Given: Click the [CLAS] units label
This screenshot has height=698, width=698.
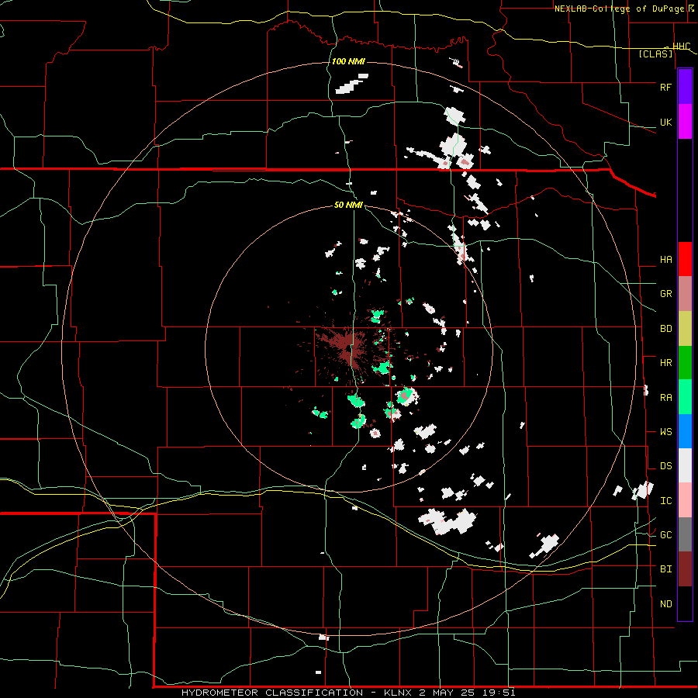Looking at the screenshot, I should click(x=655, y=54).
